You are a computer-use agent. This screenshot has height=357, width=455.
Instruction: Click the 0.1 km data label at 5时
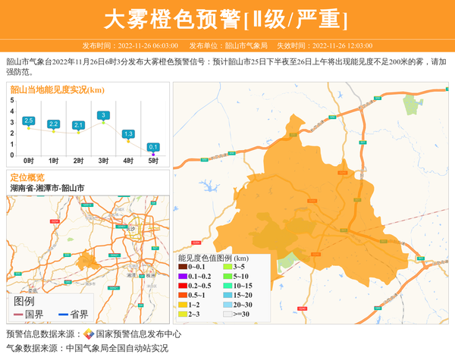coord(153,147)
